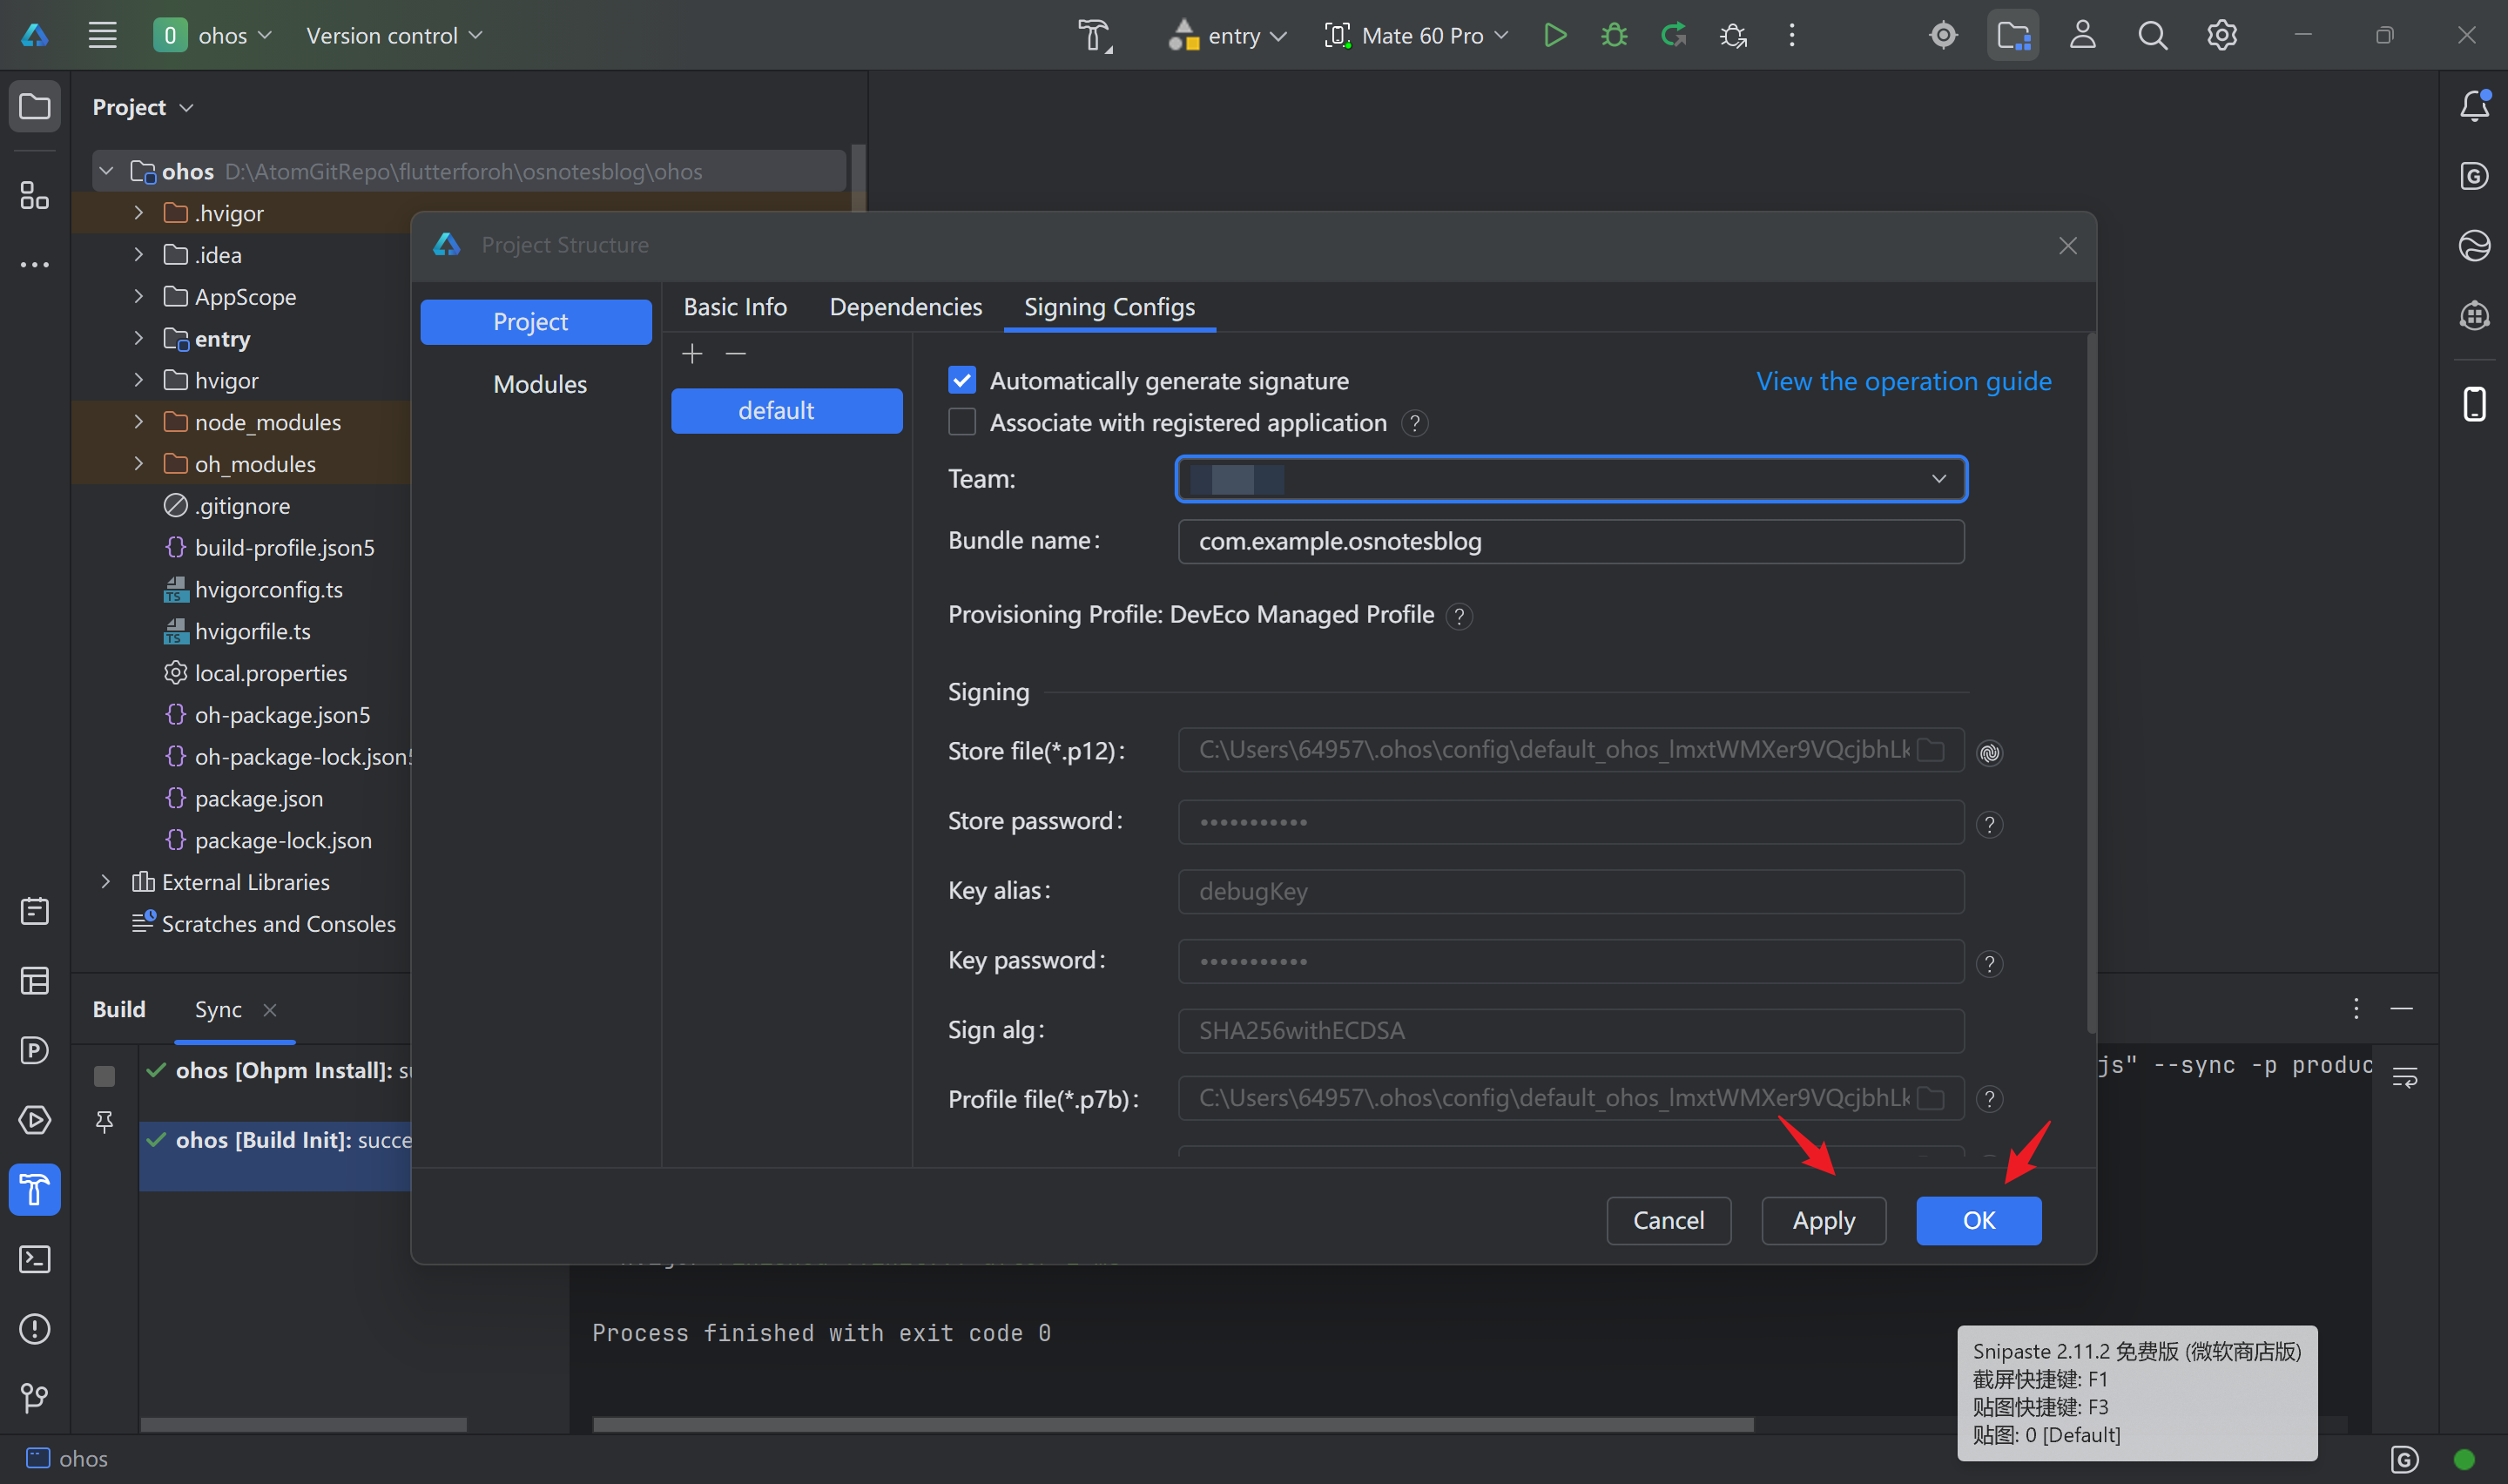Click the Apply button
The image size is (2508, 1484).
tap(1824, 1220)
